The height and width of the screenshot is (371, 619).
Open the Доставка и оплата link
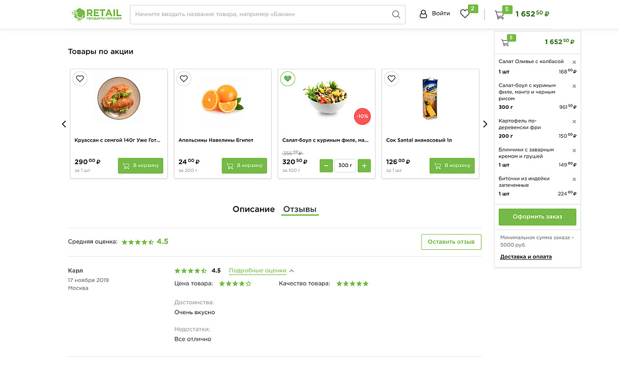click(x=526, y=257)
